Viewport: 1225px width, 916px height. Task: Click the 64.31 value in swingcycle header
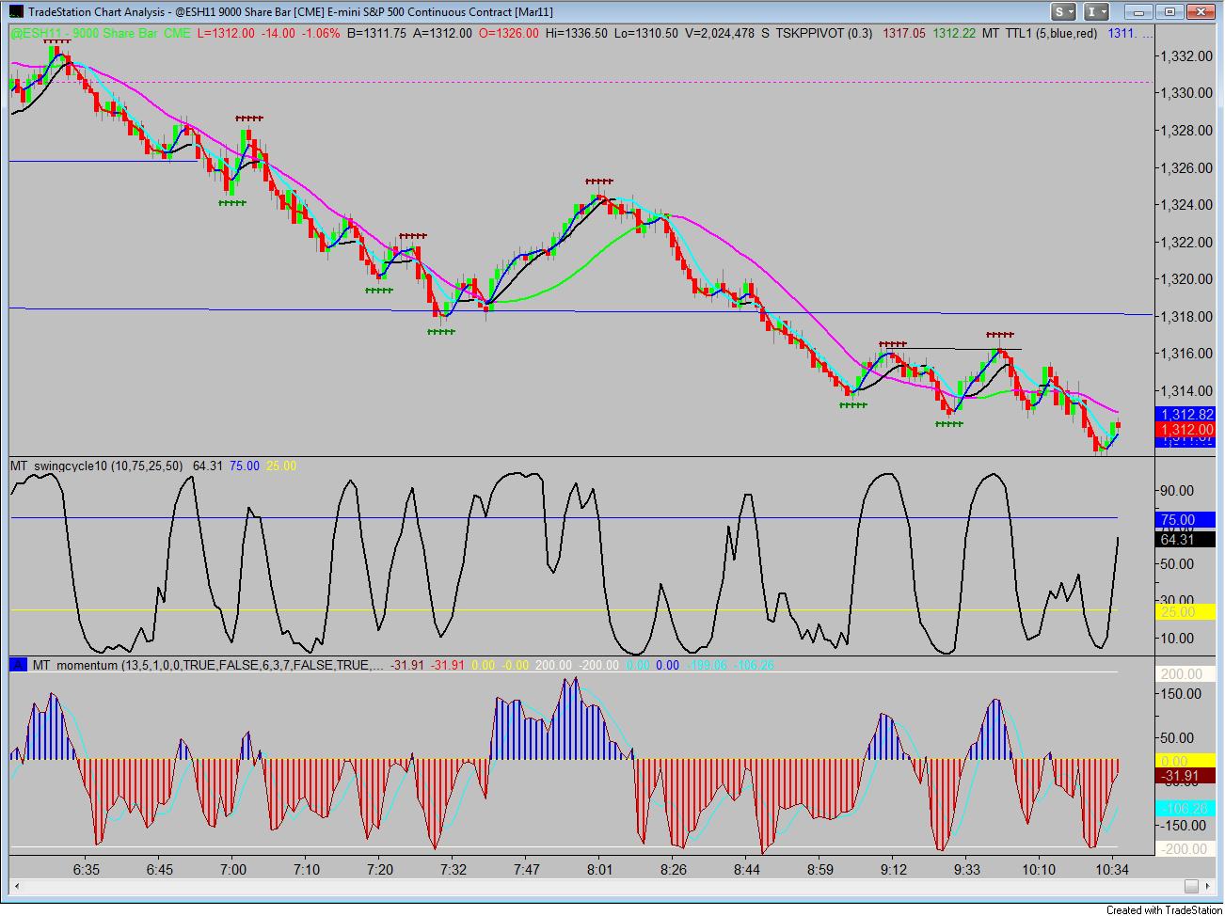point(208,466)
